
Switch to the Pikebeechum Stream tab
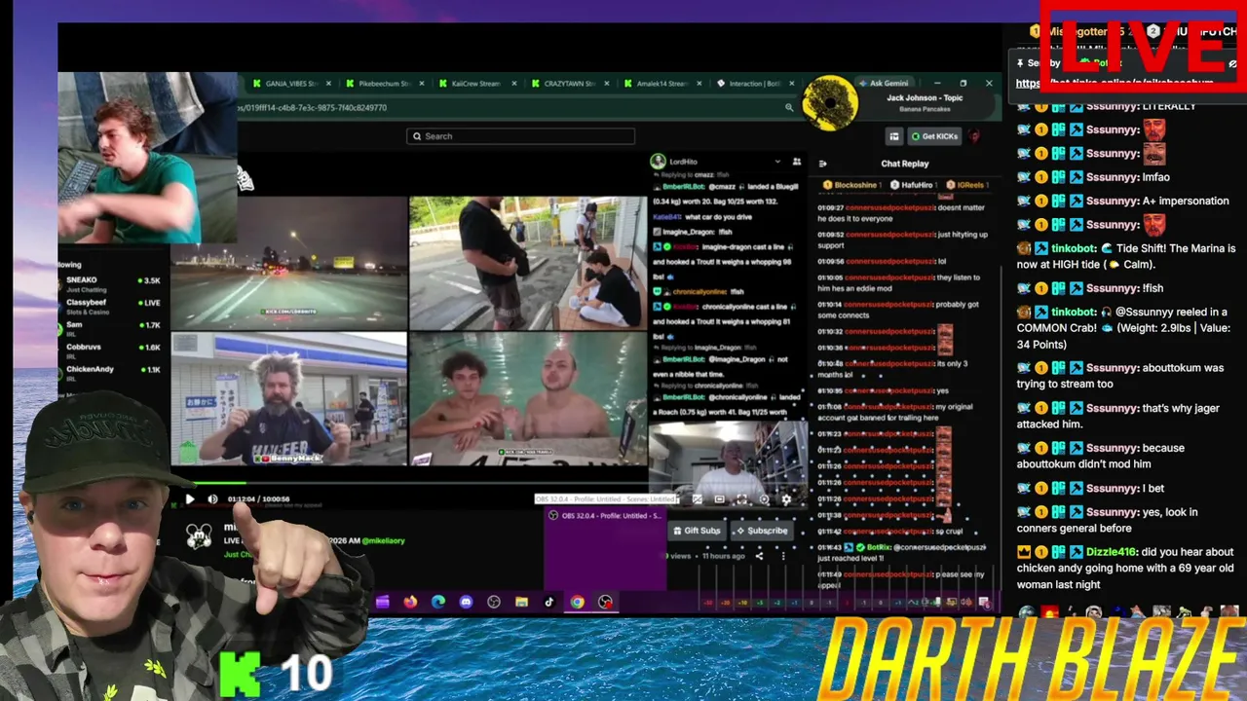[x=384, y=84]
